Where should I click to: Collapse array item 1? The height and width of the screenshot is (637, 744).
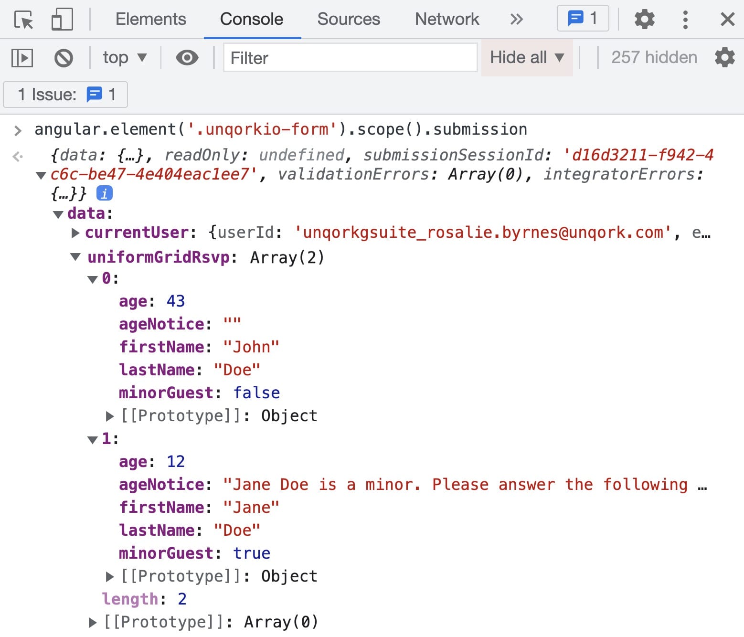coord(92,440)
